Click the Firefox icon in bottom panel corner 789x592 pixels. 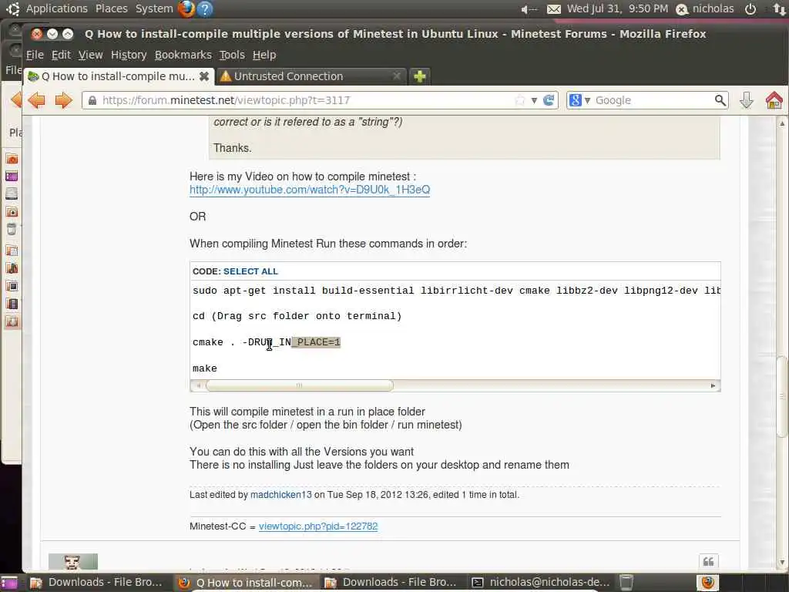pyautogui.click(x=708, y=583)
